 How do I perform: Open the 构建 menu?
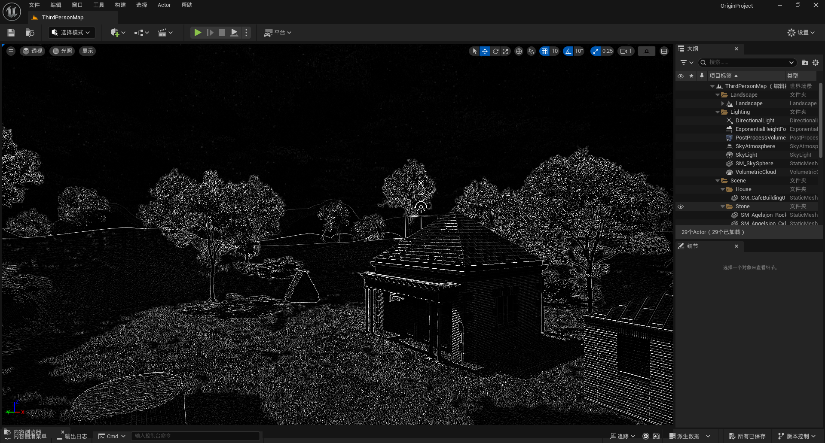(120, 5)
